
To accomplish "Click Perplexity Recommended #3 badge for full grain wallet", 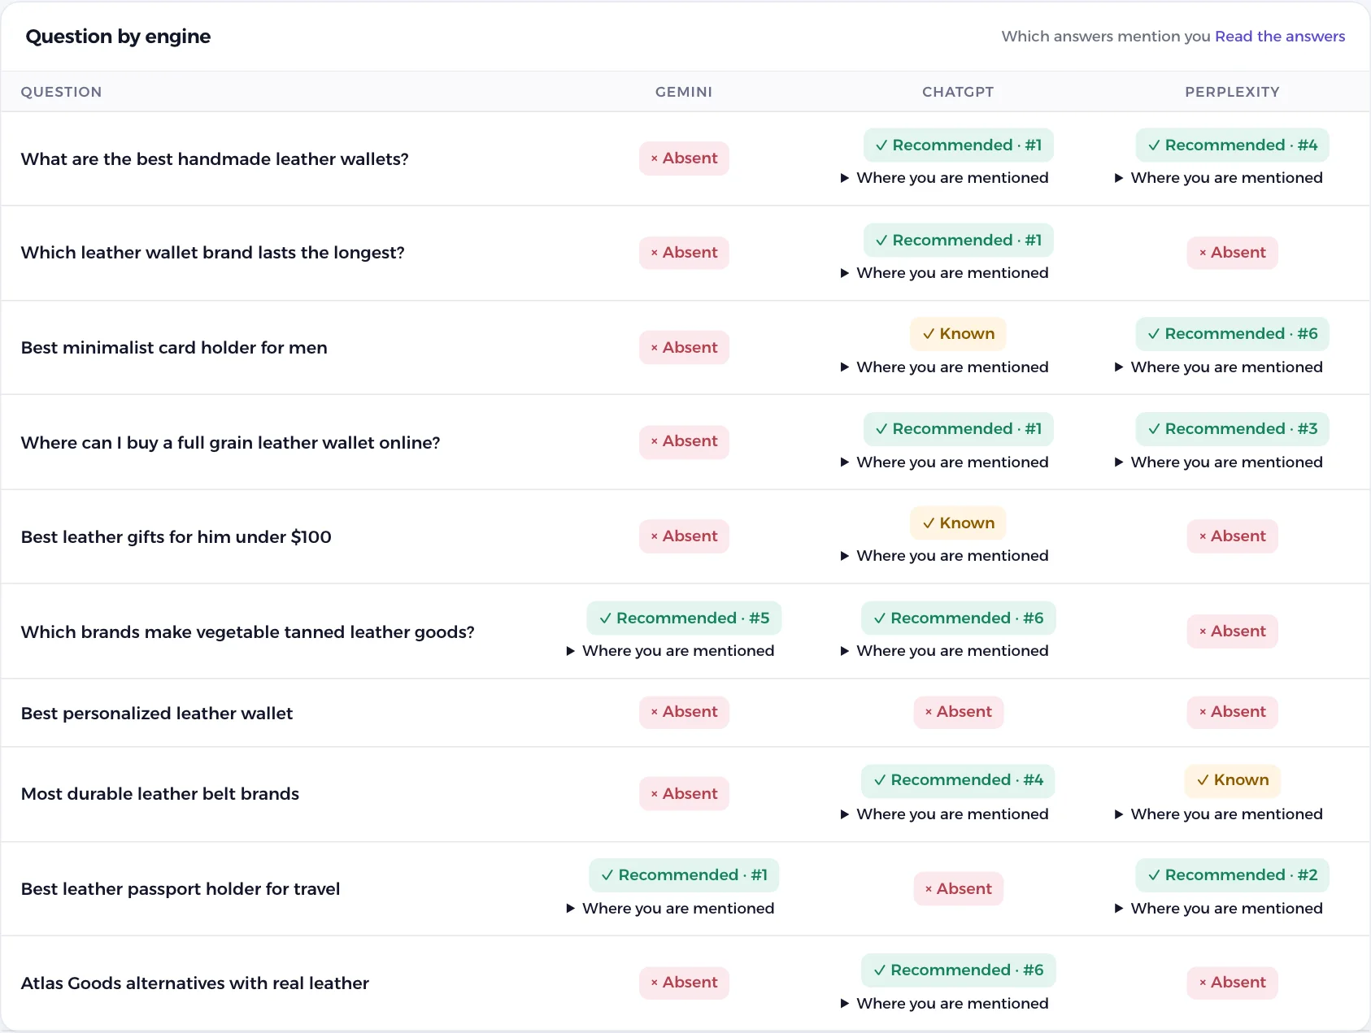I will [1232, 428].
